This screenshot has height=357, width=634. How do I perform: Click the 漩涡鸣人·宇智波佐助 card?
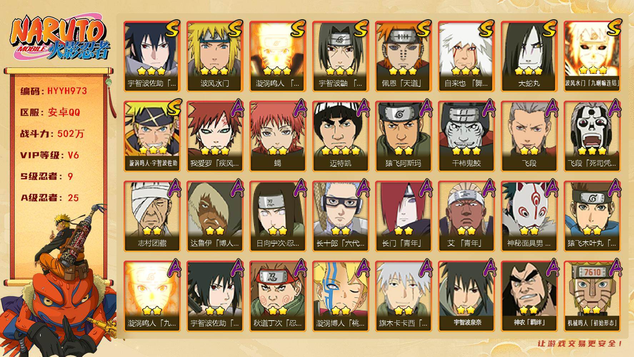(x=152, y=136)
